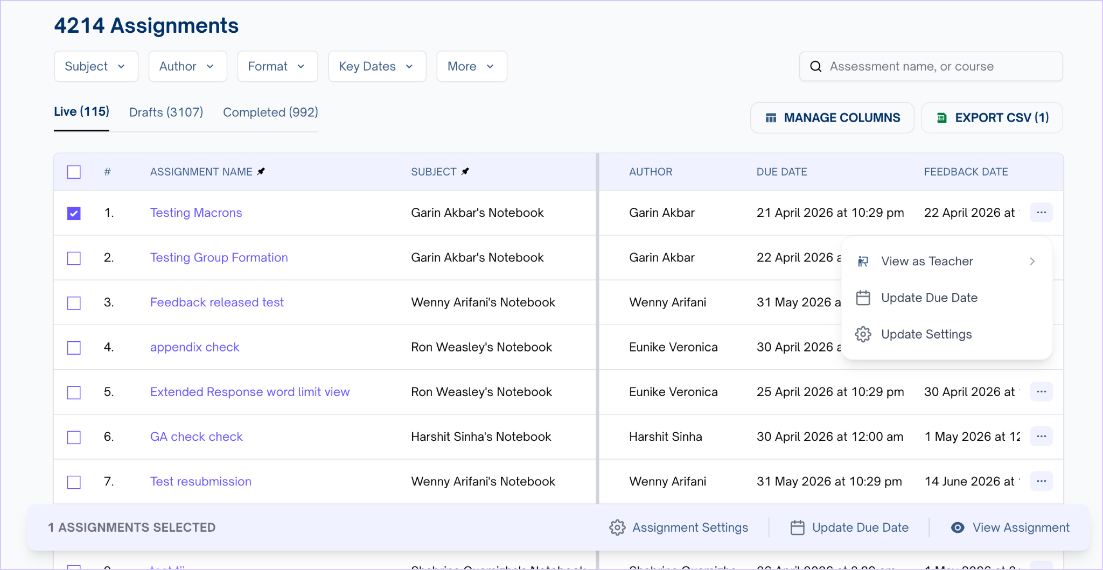Expand the View as Teacher submenu arrow
The image size is (1103, 570).
[x=1032, y=261]
